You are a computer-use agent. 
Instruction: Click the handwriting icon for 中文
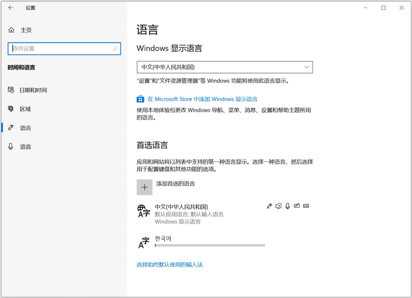point(296,206)
